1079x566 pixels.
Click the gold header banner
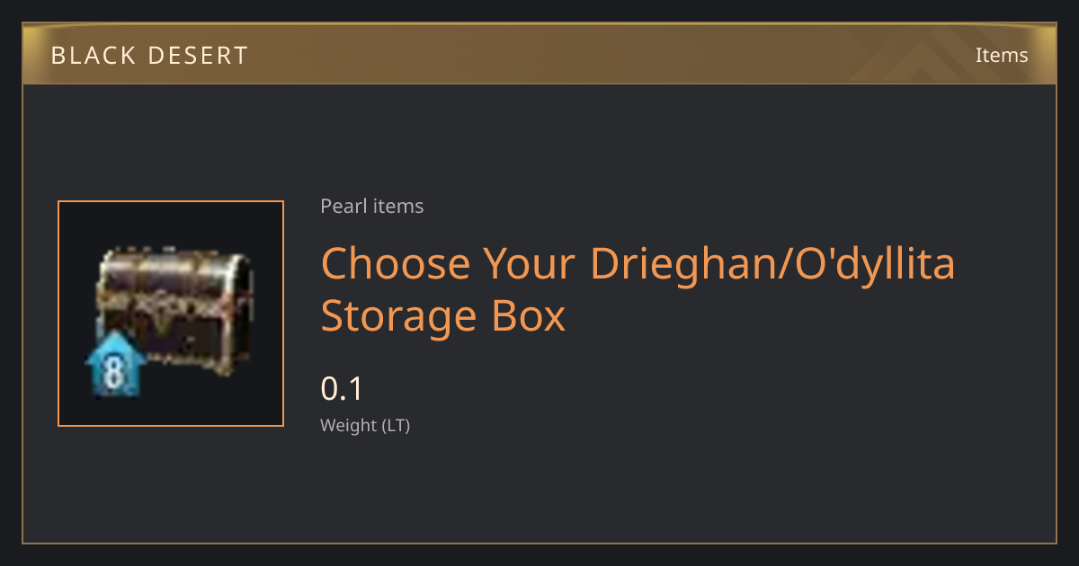coord(539,54)
